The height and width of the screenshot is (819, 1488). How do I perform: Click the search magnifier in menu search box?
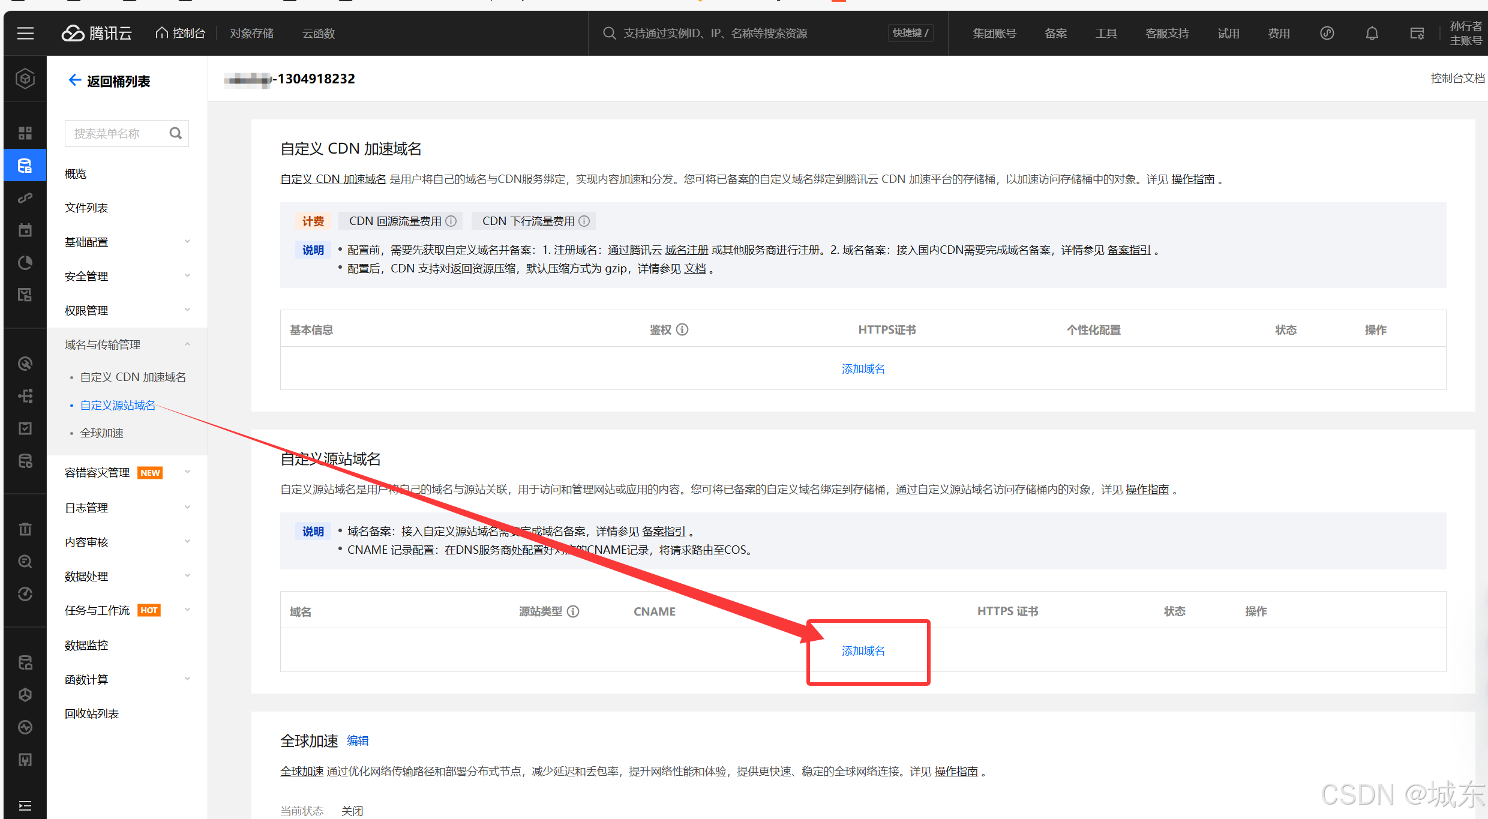[x=175, y=133]
